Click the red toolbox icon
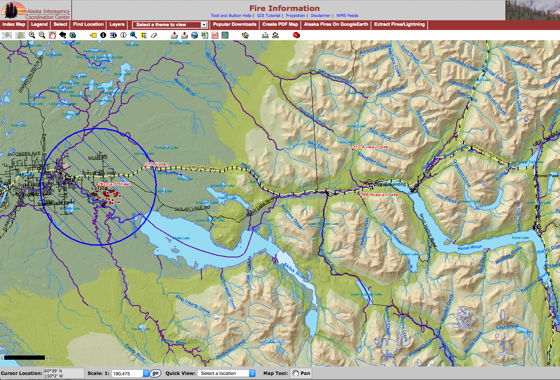Screen dimensions: 560x380 (296, 35)
